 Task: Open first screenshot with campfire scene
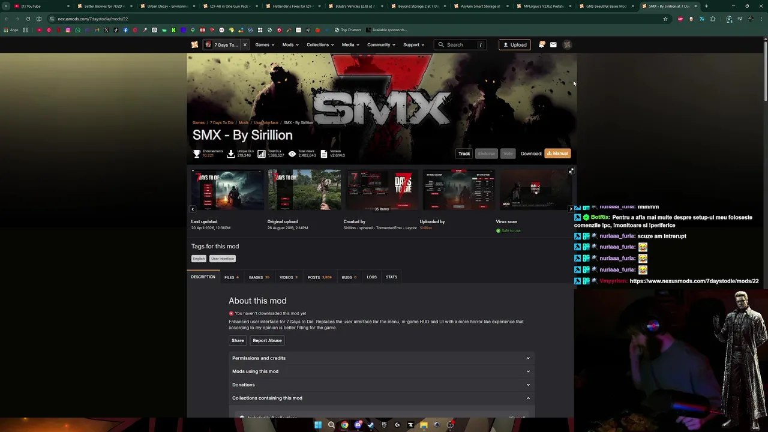click(x=227, y=189)
